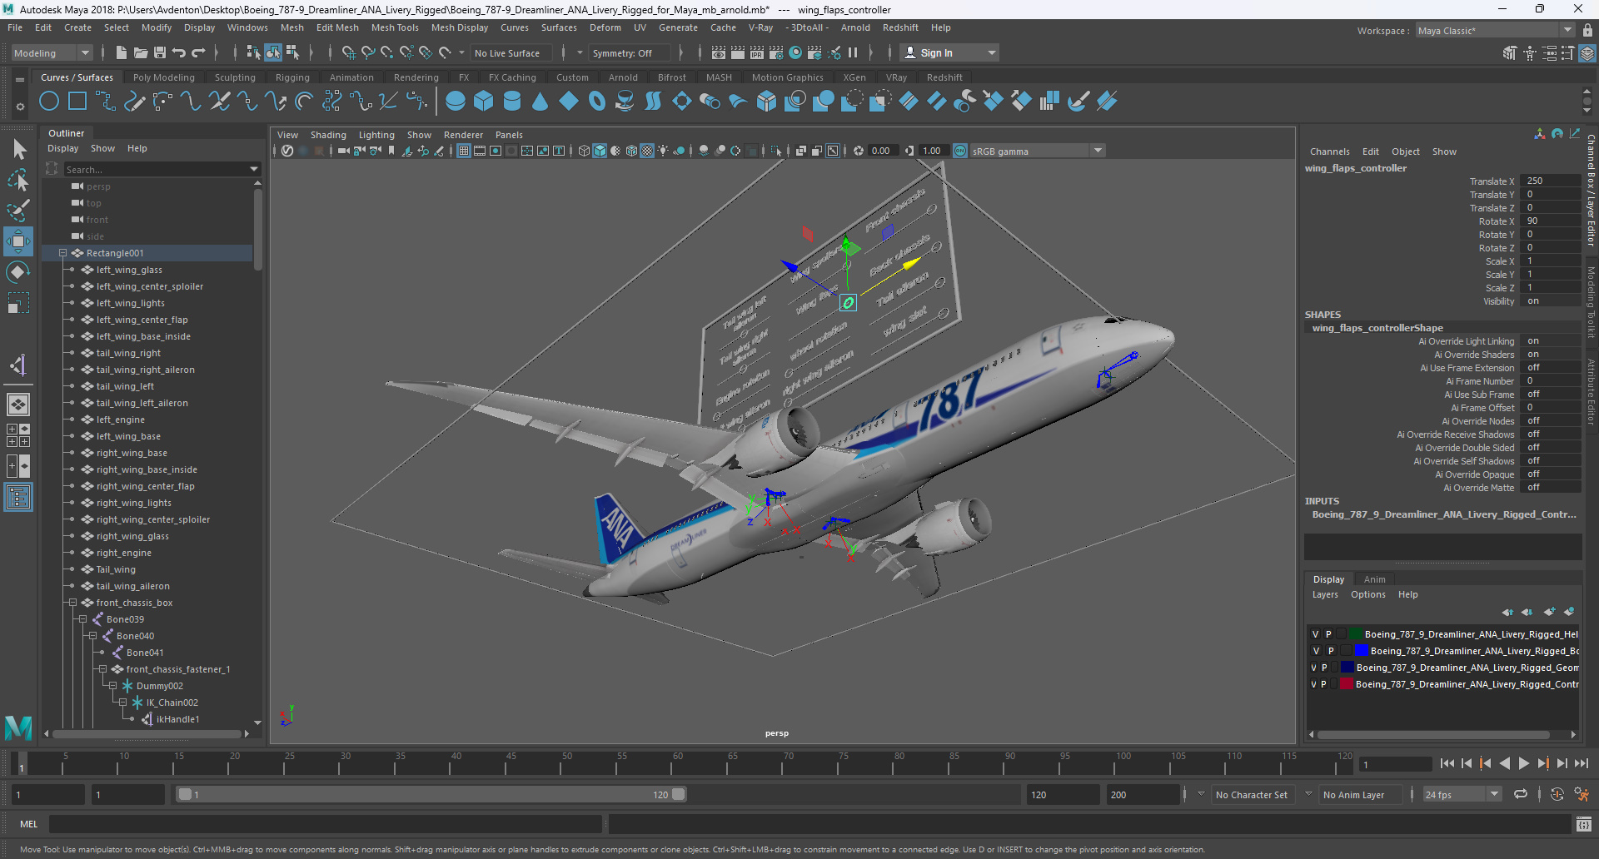Open the Sign In dropdown
This screenshot has height=859, width=1599.
click(x=950, y=52)
